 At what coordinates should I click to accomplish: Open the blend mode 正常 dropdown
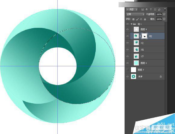coord(135,14)
